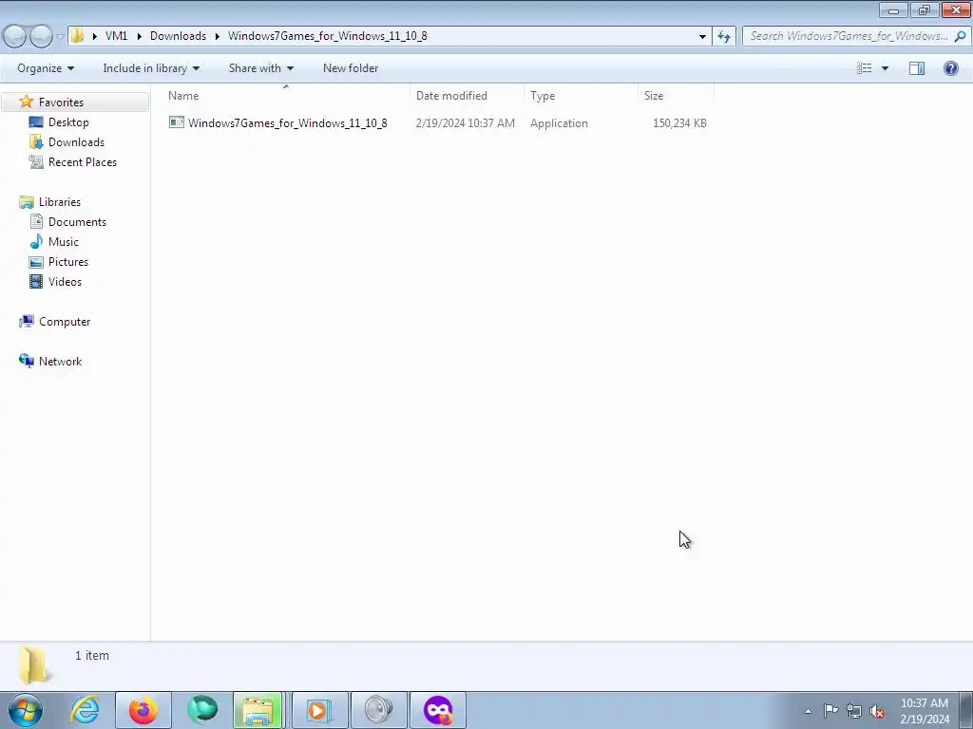The image size is (973, 729).
Task: Click the Windows Start button
Action: click(26, 710)
